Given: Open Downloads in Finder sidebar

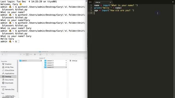Looking at the screenshot, I should (x=9, y=83).
